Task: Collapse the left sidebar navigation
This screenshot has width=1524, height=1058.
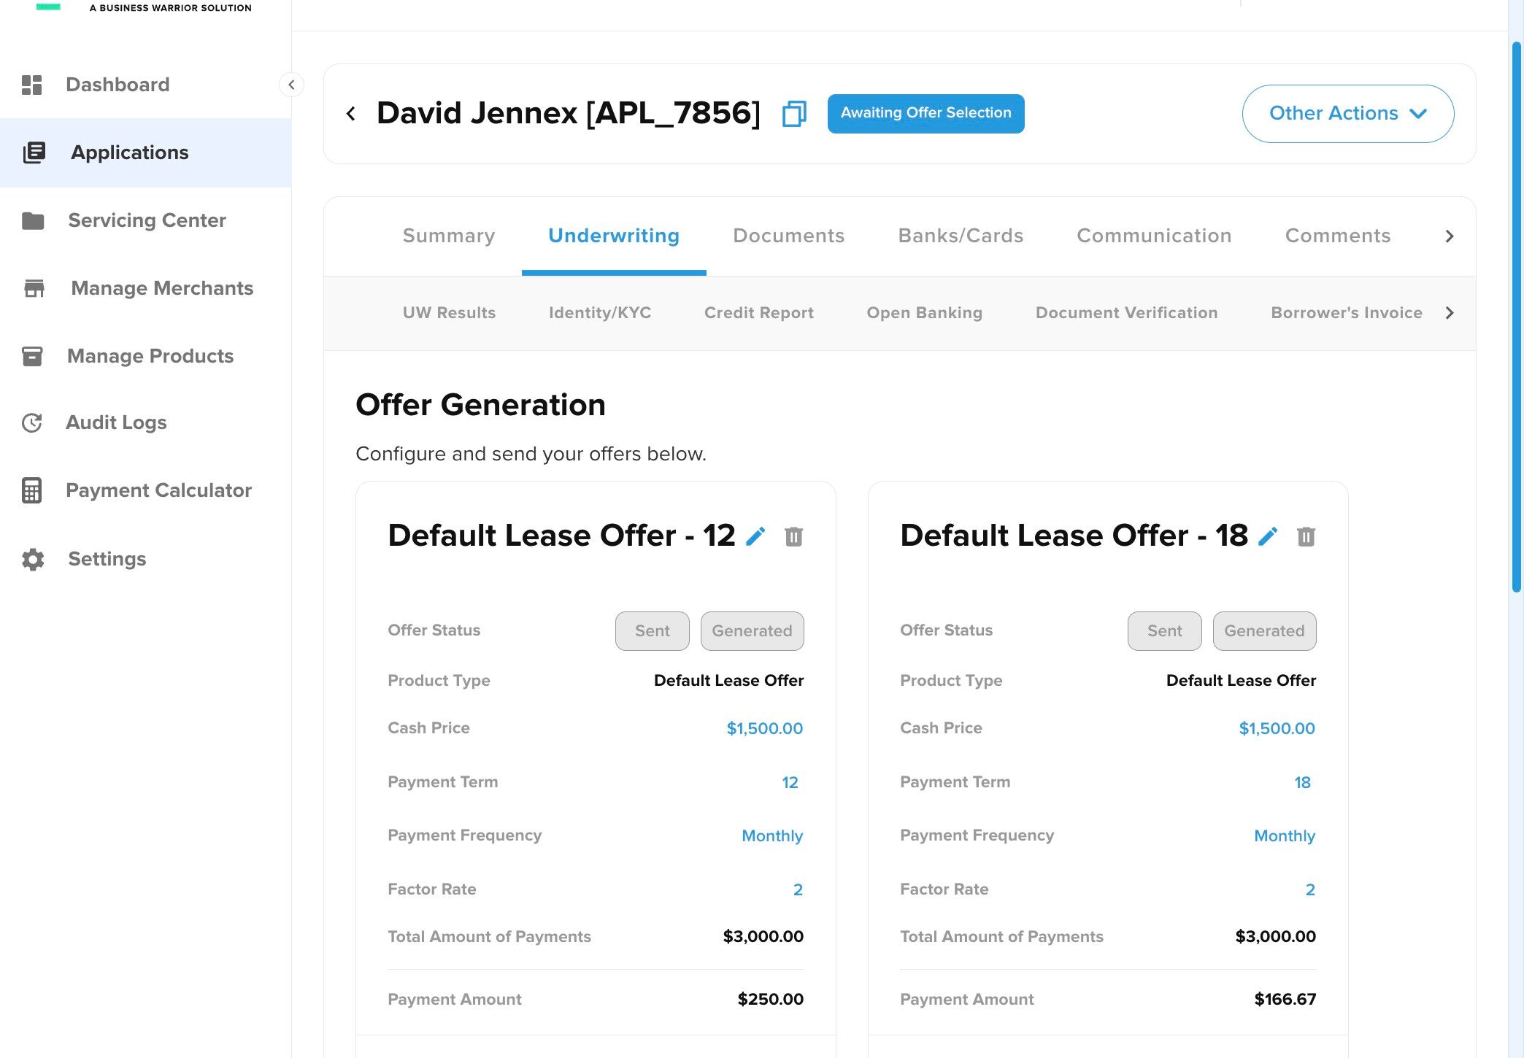Action: coord(291,85)
